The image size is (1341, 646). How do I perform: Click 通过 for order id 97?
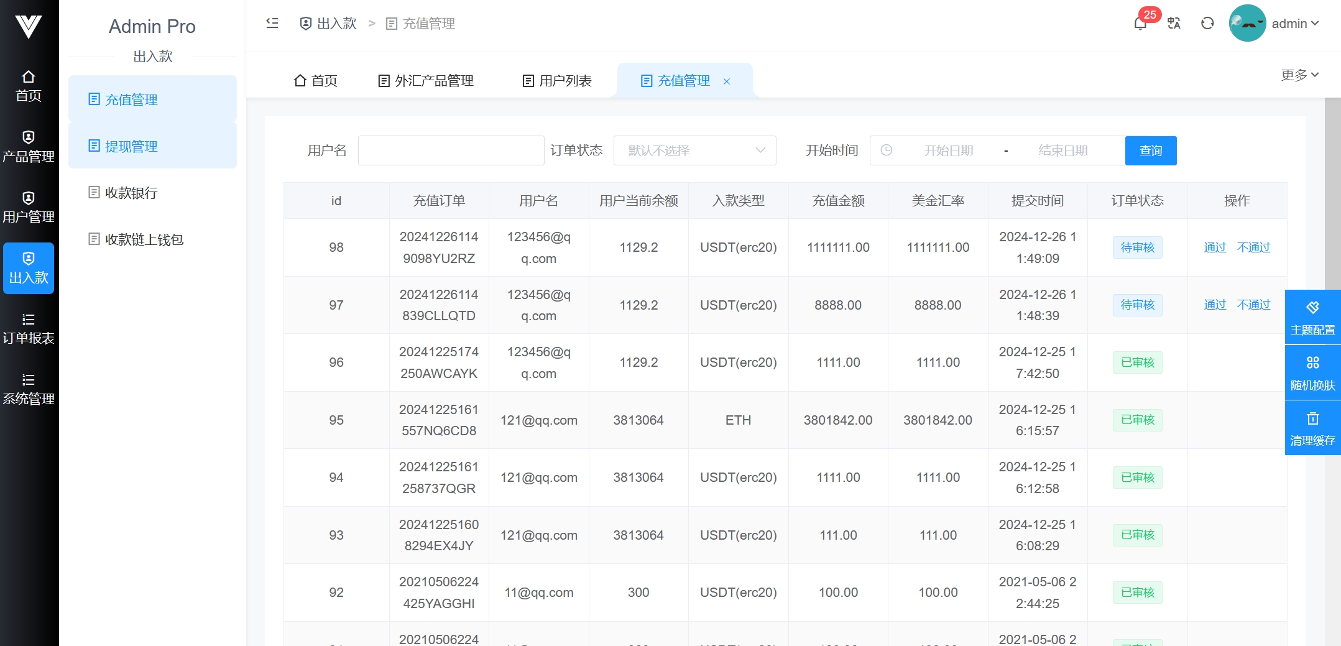pyautogui.click(x=1215, y=305)
